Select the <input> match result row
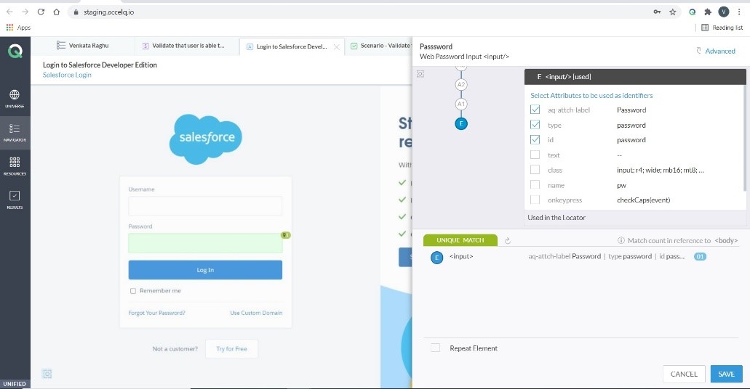The width and height of the screenshot is (750, 389). pos(569,257)
